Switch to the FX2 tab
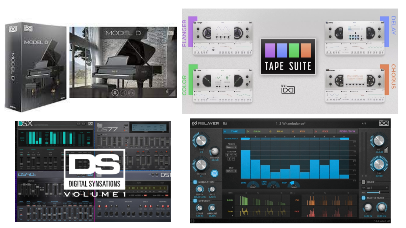The height and width of the screenshot is (228, 406). tap(325, 131)
